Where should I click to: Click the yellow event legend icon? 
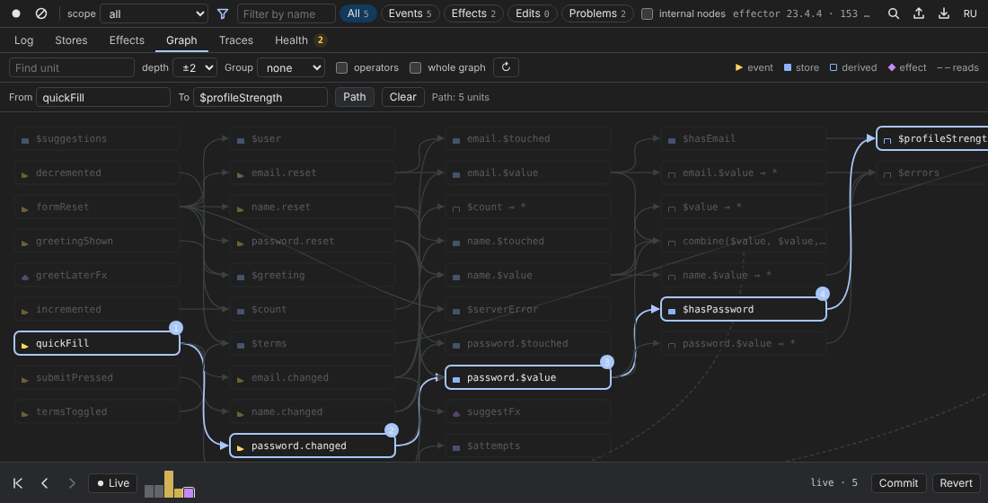tap(739, 67)
